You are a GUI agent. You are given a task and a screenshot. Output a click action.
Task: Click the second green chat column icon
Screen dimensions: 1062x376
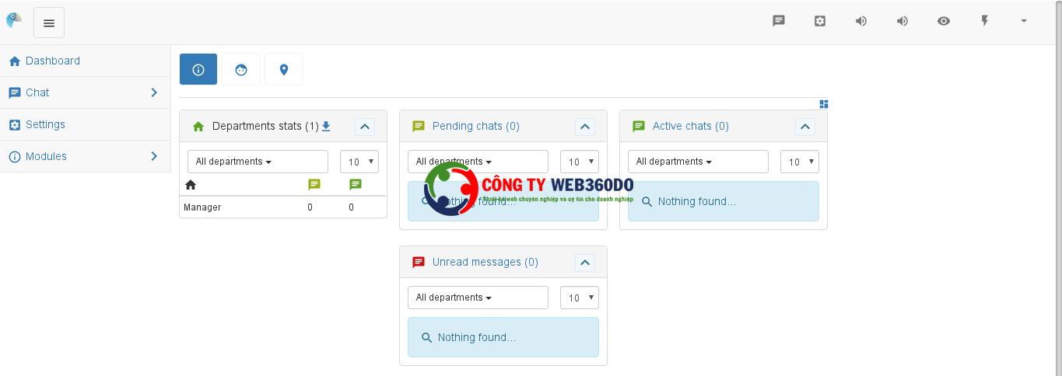pos(356,185)
